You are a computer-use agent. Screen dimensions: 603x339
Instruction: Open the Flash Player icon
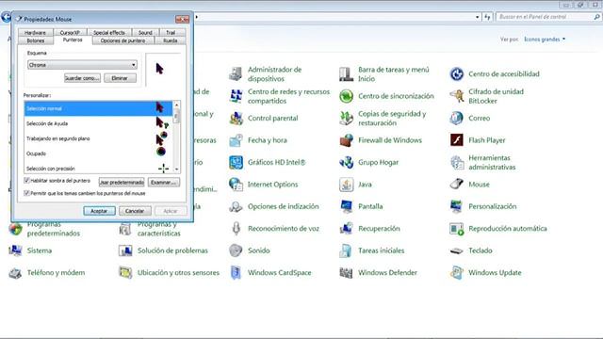456,140
